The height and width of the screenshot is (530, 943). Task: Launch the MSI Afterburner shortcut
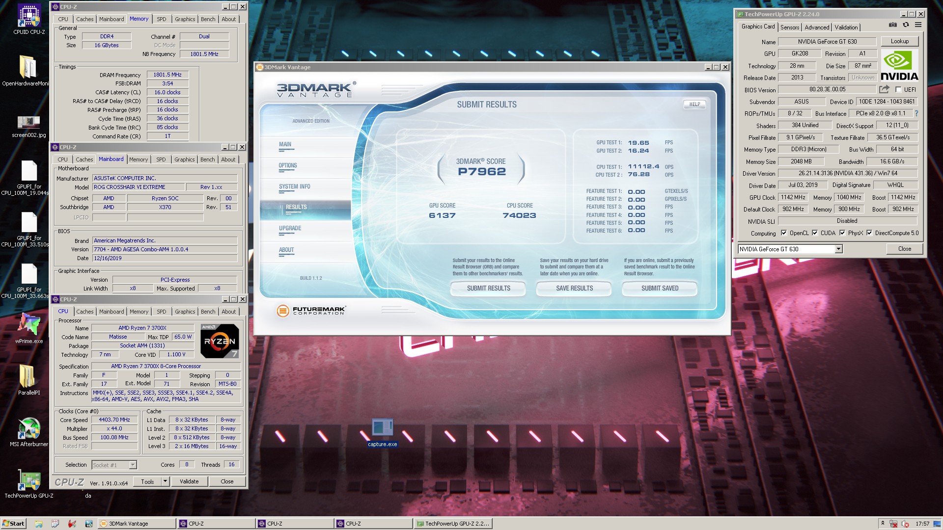[29, 432]
